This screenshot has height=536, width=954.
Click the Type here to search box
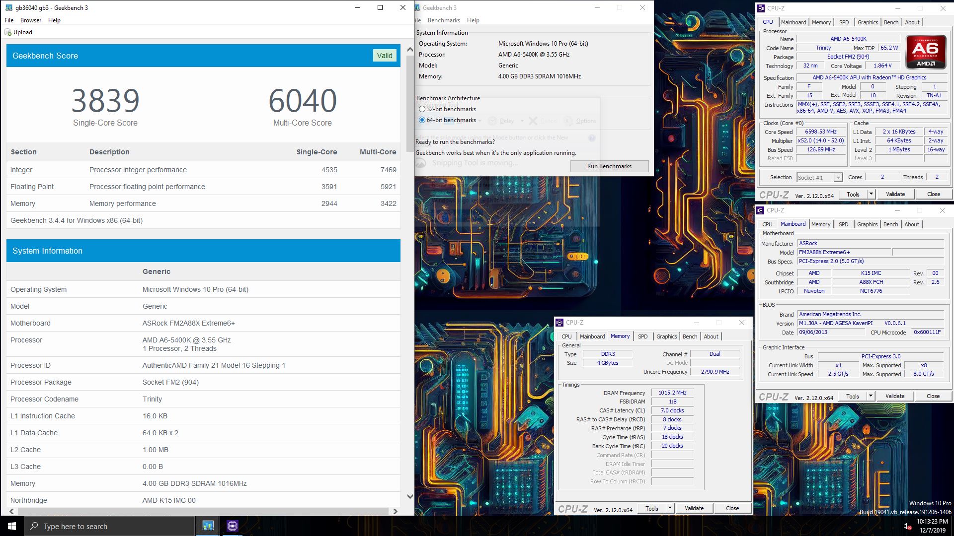(109, 526)
